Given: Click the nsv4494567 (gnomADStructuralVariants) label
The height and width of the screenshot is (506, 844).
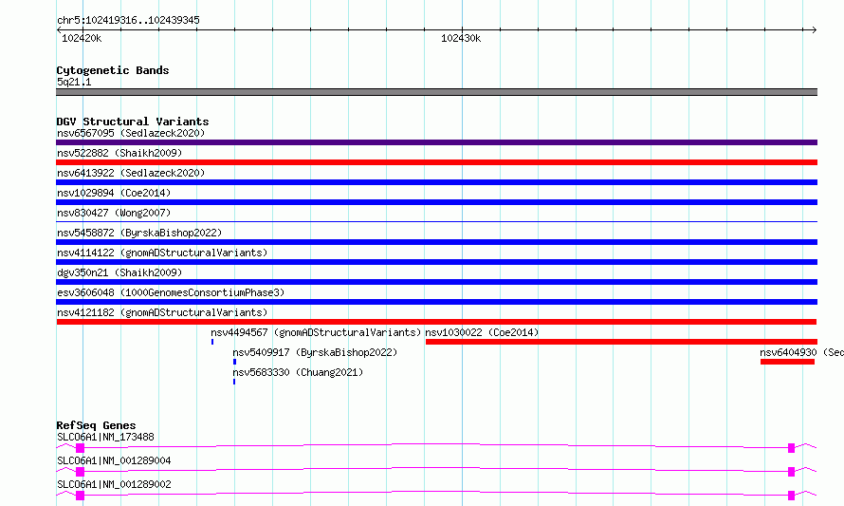Looking at the screenshot, I should tap(316, 332).
